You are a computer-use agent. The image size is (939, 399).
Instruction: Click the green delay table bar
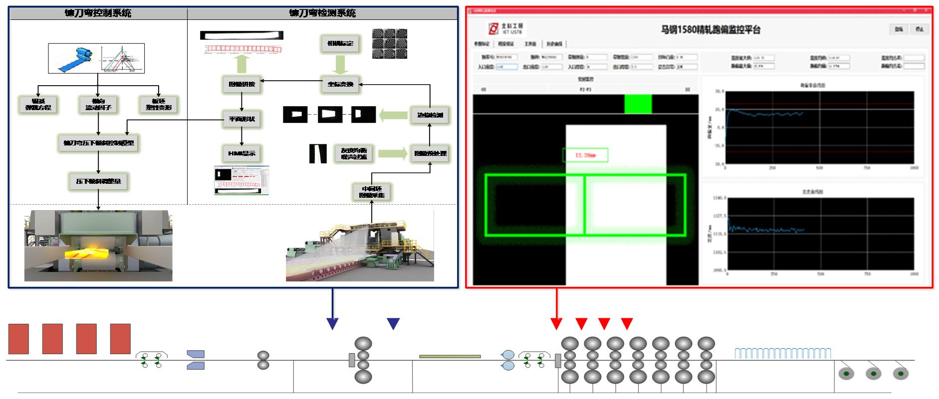[x=450, y=357]
